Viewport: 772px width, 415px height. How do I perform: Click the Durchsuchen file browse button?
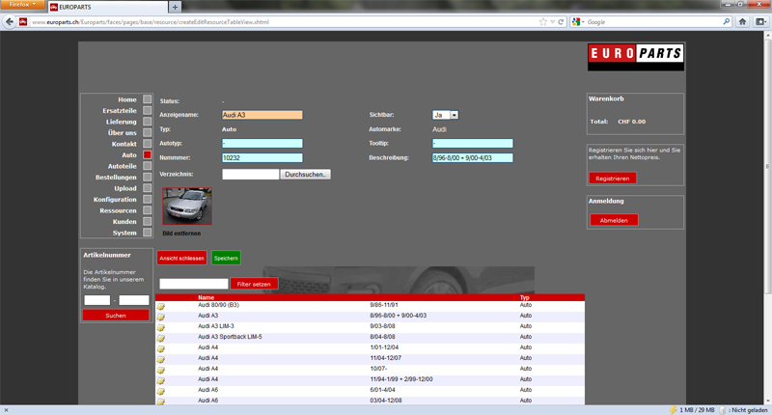pyautogui.click(x=305, y=175)
